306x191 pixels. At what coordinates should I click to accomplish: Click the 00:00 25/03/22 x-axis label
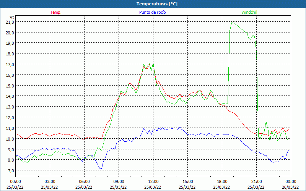(15, 185)
